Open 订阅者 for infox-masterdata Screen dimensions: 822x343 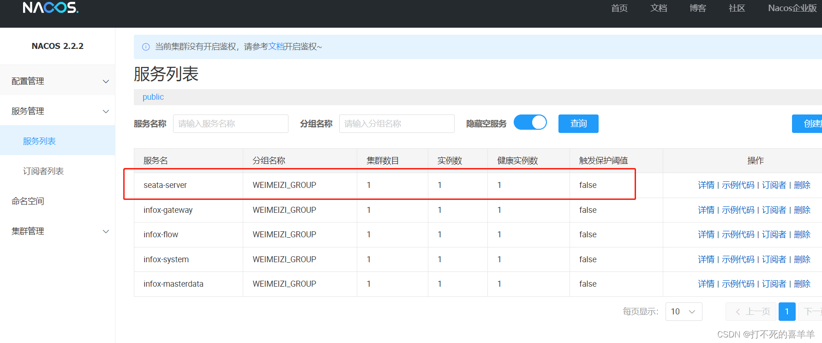click(x=774, y=284)
